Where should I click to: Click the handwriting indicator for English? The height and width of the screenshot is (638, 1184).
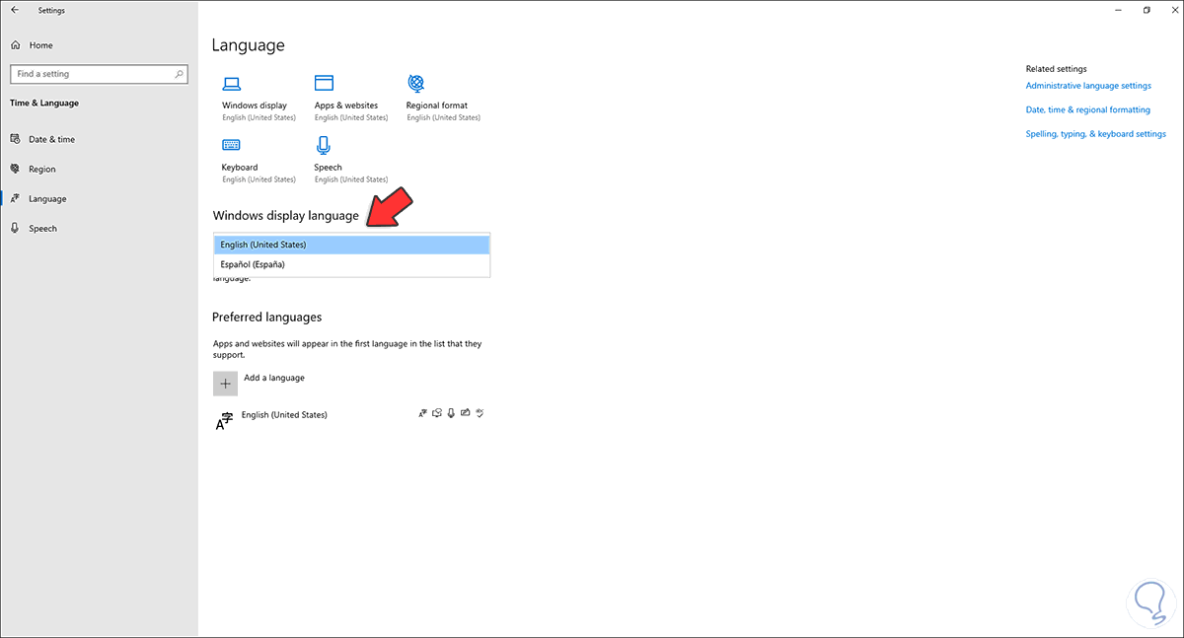pyautogui.click(x=465, y=413)
